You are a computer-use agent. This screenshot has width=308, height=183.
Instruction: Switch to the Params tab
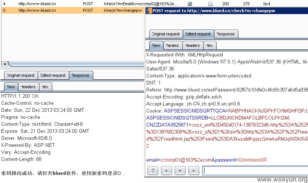click(172, 45)
